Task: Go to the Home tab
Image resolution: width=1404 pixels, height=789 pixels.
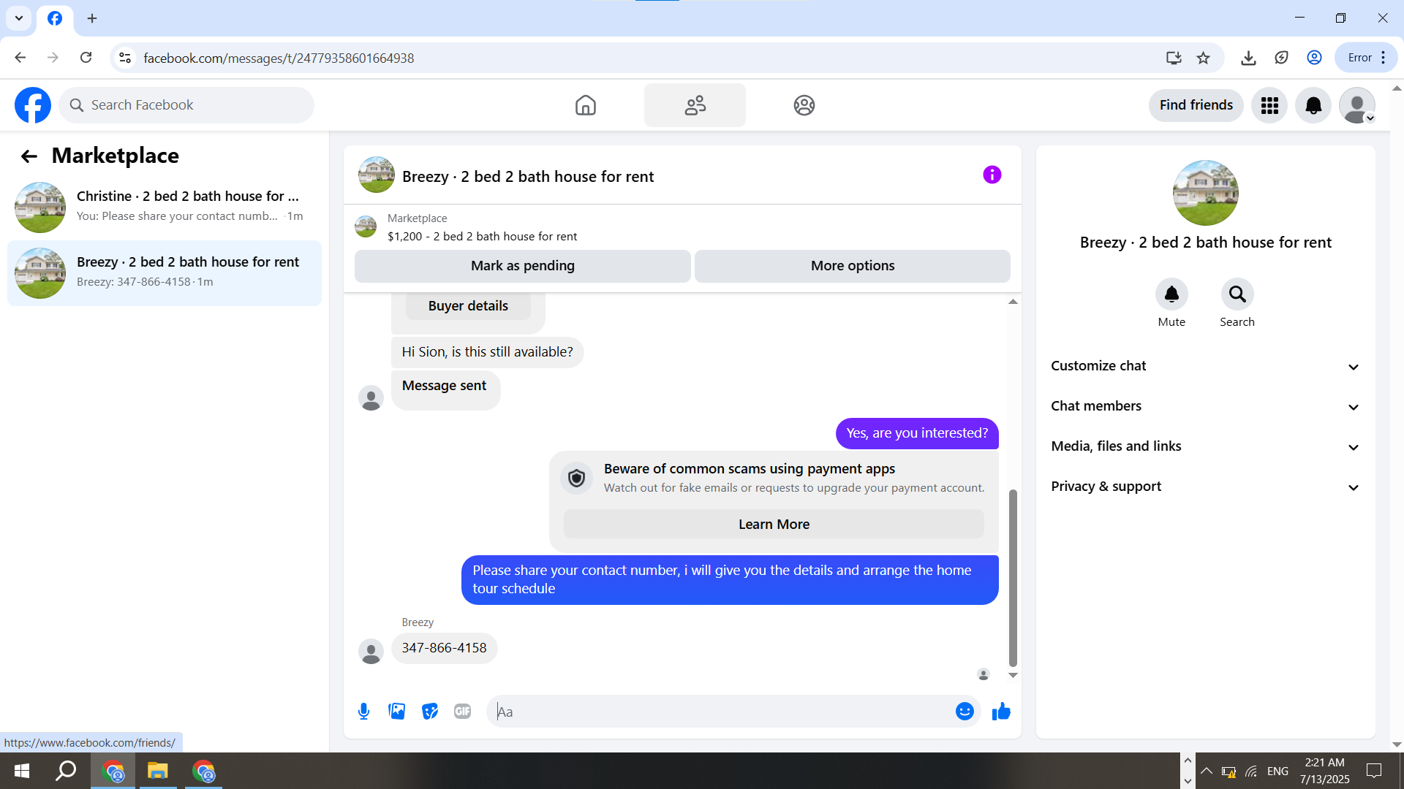Action: (x=585, y=106)
